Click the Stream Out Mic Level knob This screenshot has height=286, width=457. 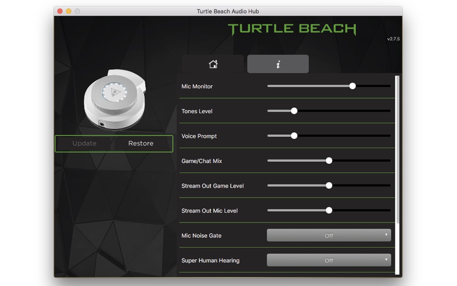(329, 210)
